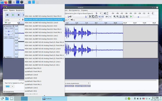Image resolution: width=162 pixels, height=101 pixels.
Task: Zoom in with magnifier plus icon
Action: pos(114,16)
